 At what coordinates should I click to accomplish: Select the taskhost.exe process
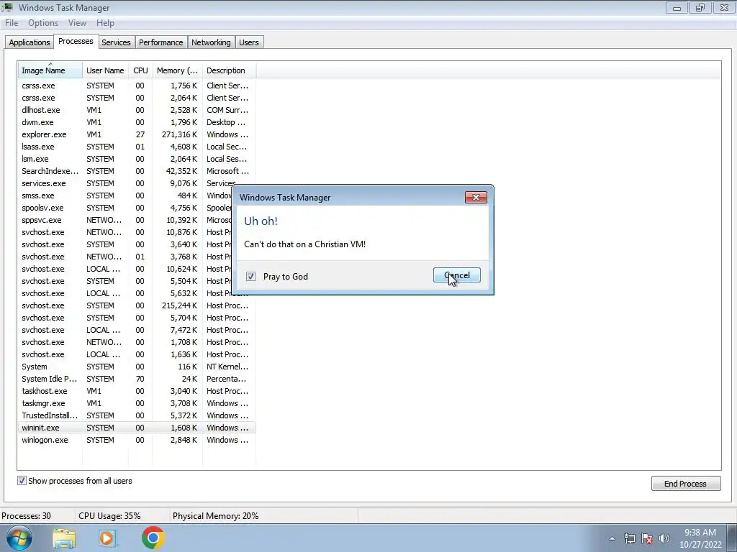pos(137,391)
